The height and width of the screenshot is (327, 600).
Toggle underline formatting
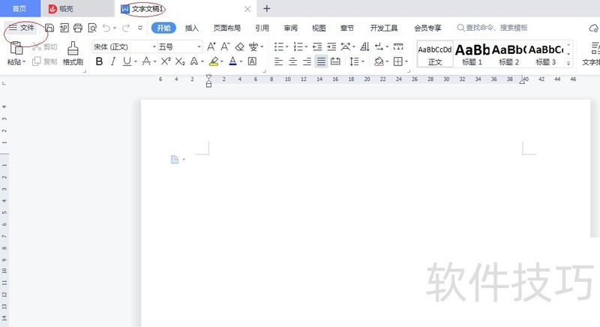(x=127, y=61)
